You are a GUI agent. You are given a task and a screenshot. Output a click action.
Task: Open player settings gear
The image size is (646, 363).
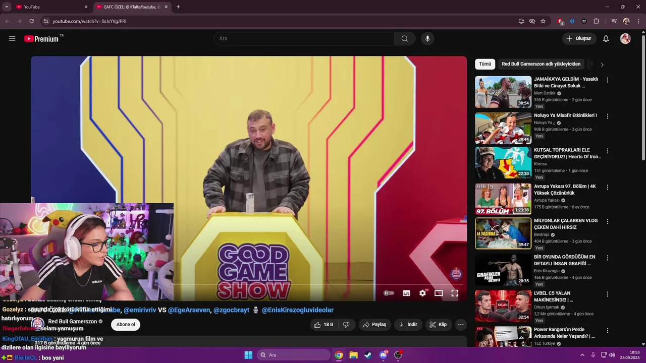click(x=422, y=293)
